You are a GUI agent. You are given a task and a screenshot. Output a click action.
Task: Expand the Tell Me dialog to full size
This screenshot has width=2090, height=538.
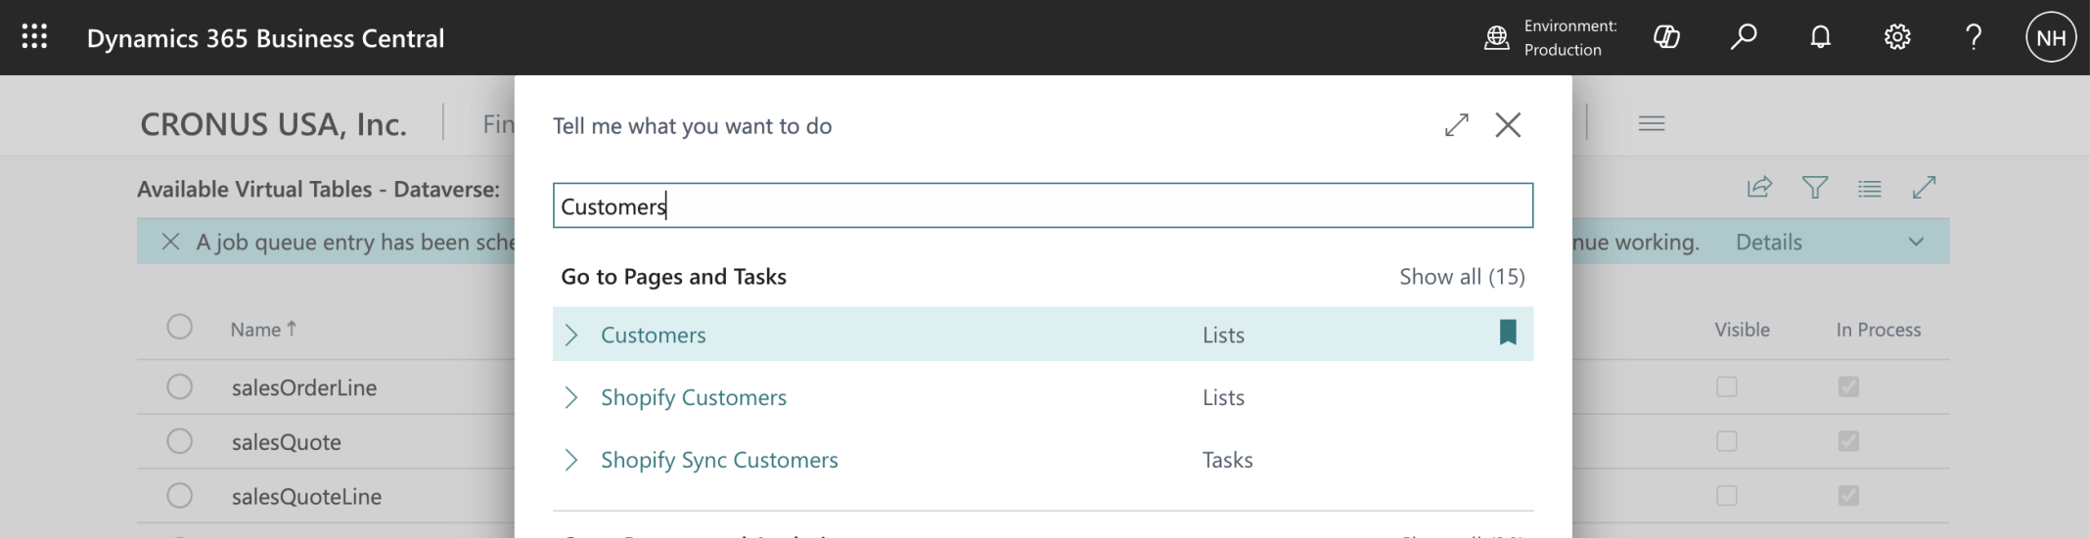pyautogui.click(x=1457, y=125)
